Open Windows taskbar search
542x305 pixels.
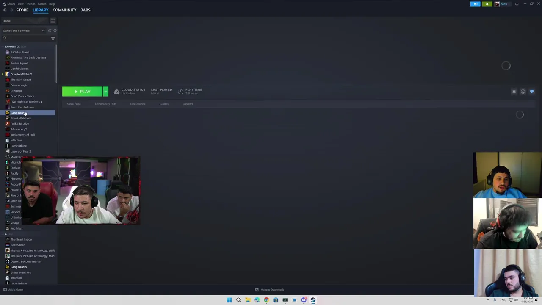tap(238, 300)
